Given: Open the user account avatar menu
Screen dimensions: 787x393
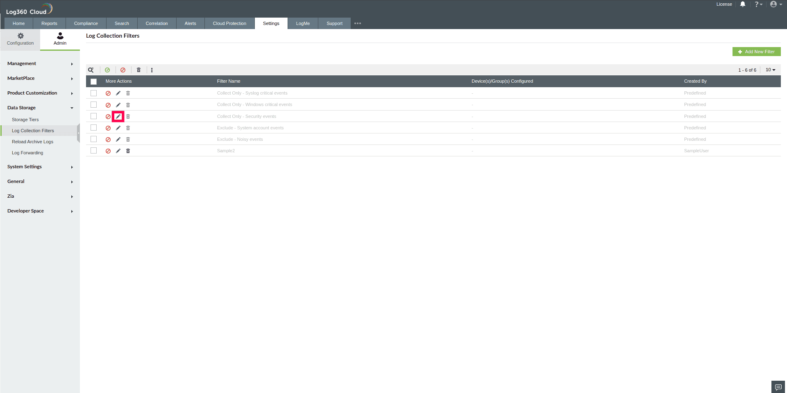Looking at the screenshot, I should click(774, 4).
